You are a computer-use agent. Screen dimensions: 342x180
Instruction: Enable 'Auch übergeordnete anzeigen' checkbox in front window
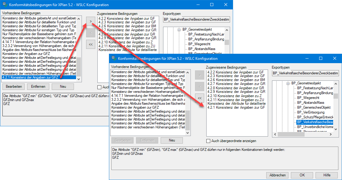pyautogui.click(x=208, y=141)
